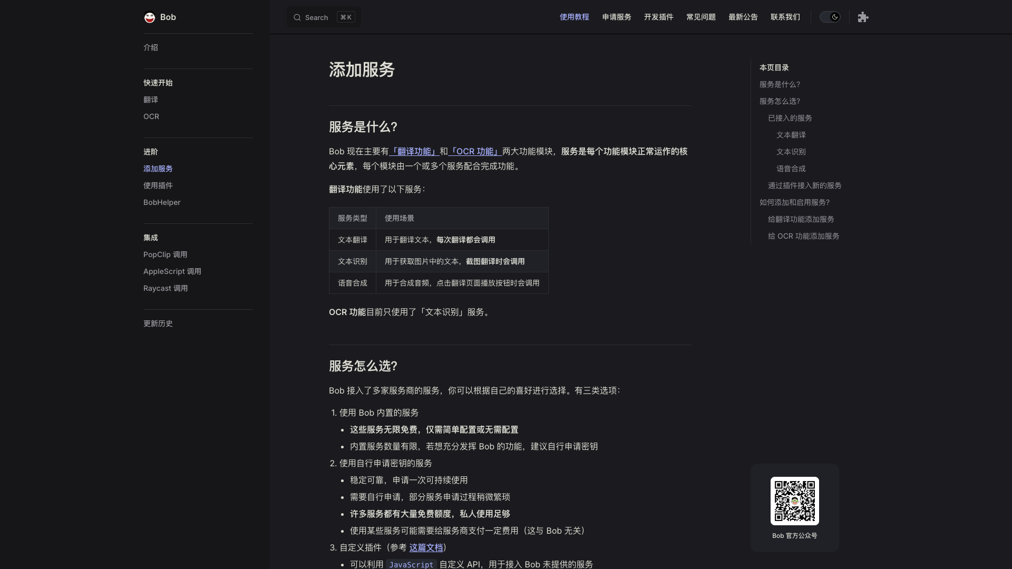Open the OCR sidebar page
1012x569 pixels.
[151, 116]
